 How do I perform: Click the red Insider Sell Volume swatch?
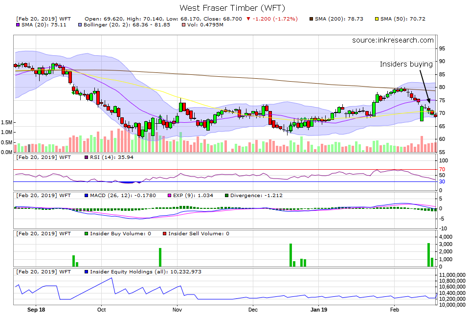pos(165,234)
